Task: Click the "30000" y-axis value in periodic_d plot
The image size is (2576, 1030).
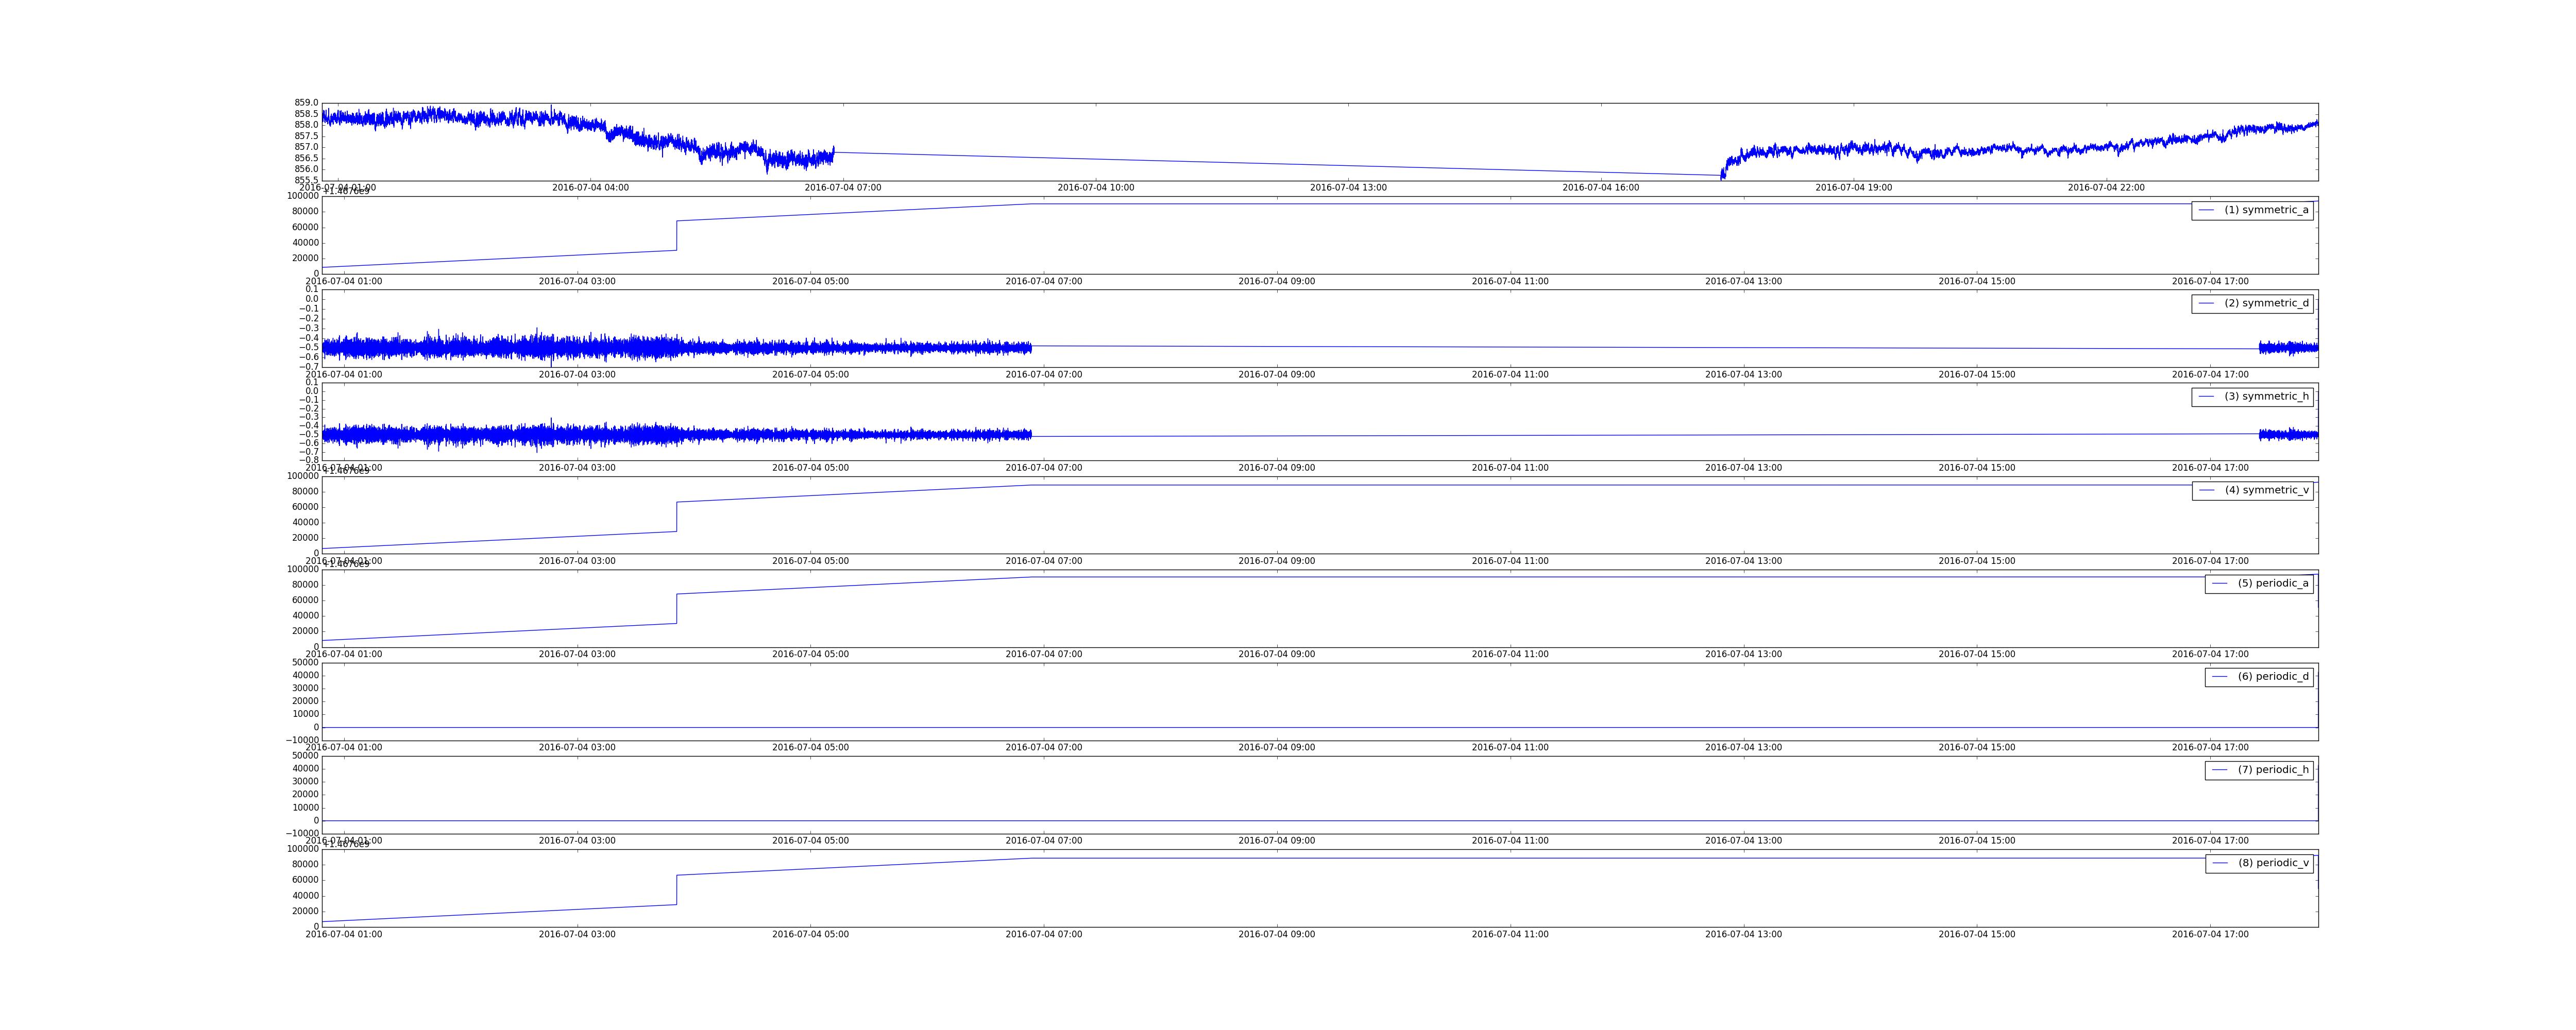Action: pyautogui.click(x=304, y=689)
